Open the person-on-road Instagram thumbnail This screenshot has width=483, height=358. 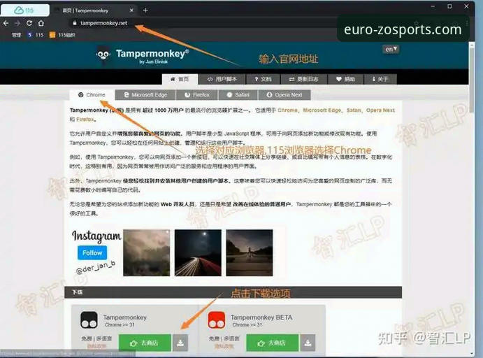pyautogui.click(x=250, y=252)
